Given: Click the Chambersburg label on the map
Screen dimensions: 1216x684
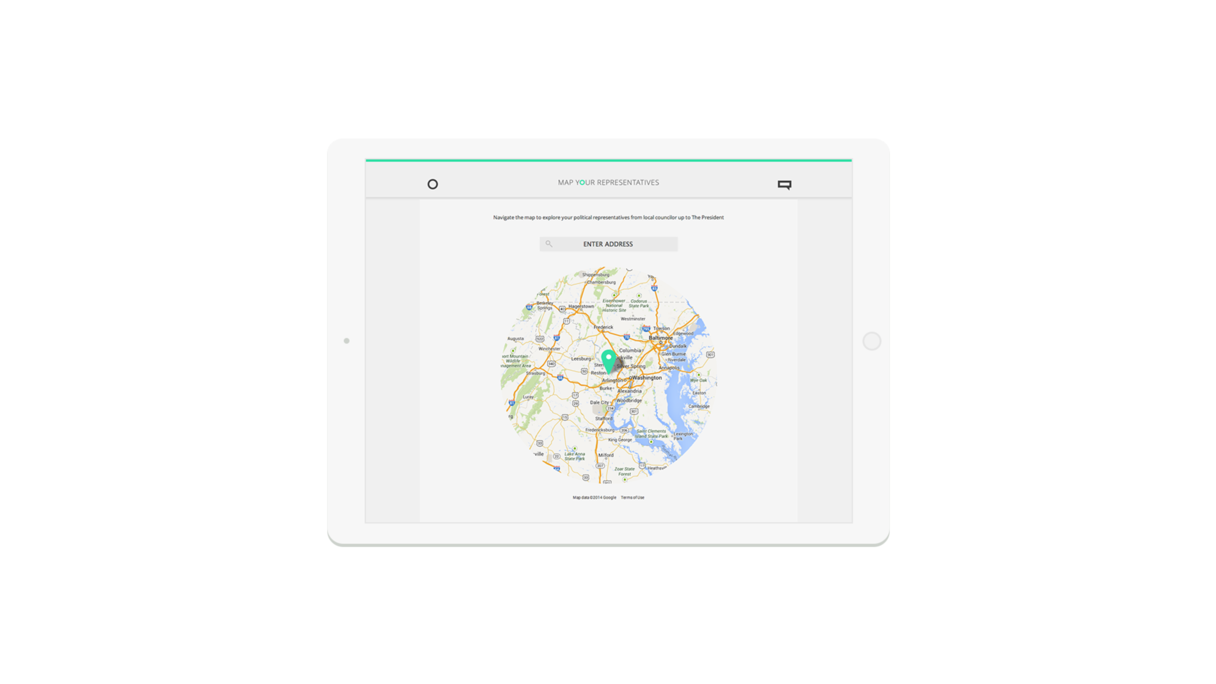Looking at the screenshot, I should coord(601,282).
